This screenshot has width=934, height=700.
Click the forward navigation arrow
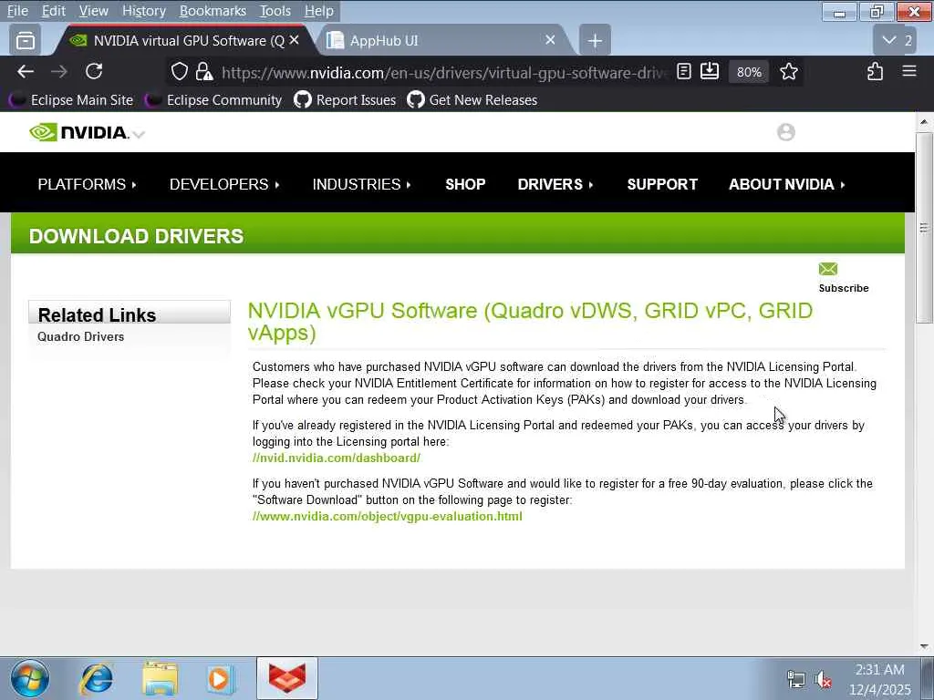tap(59, 72)
